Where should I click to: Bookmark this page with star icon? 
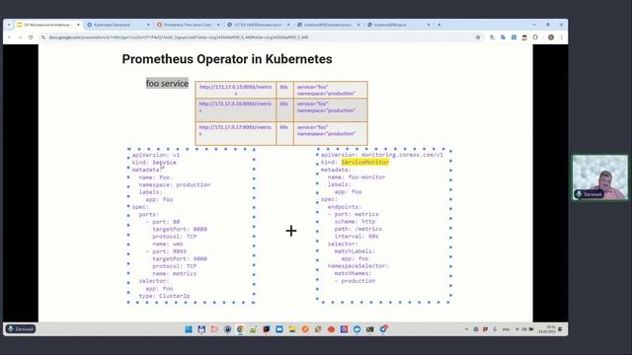tap(478, 37)
